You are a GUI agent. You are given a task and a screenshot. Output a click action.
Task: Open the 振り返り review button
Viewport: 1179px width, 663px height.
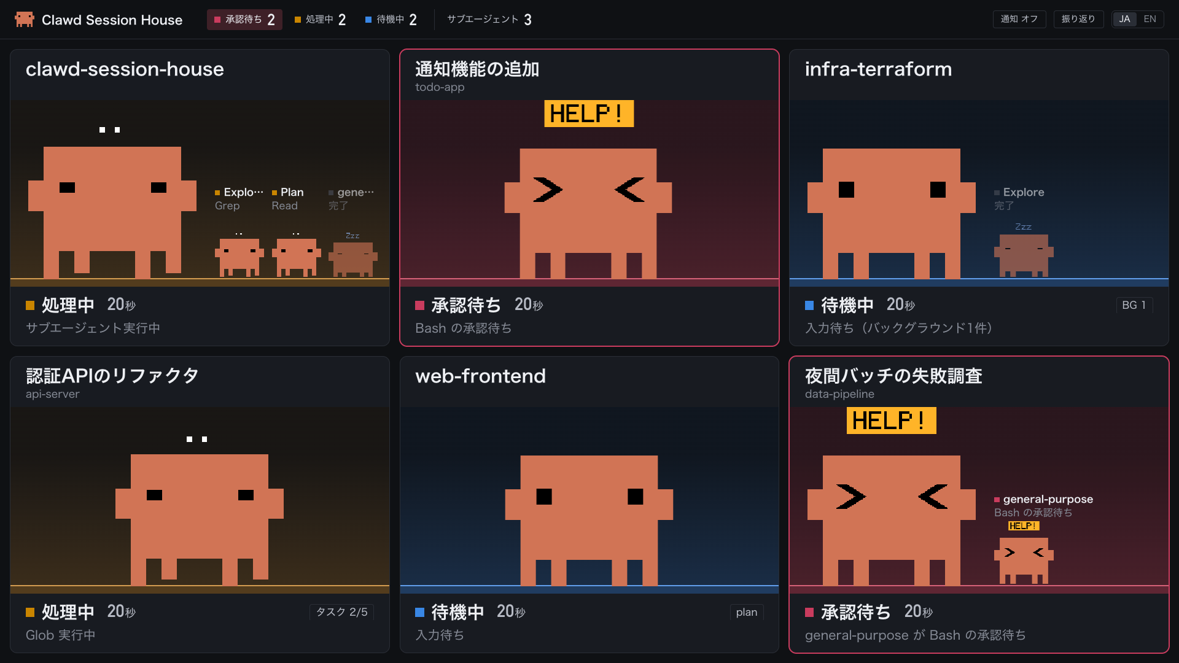[x=1078, y=19]
